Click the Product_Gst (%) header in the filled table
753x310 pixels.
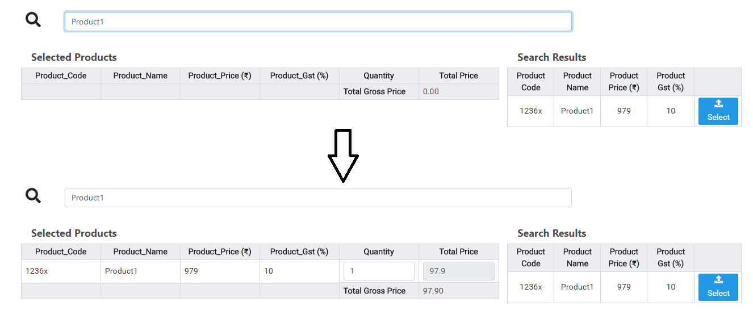[299, 252]
